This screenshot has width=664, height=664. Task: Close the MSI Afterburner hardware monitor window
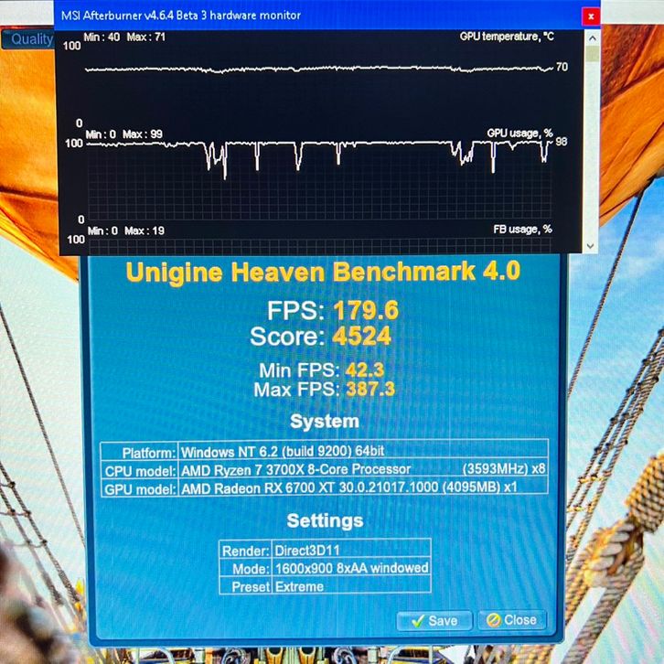pos(592,16)
